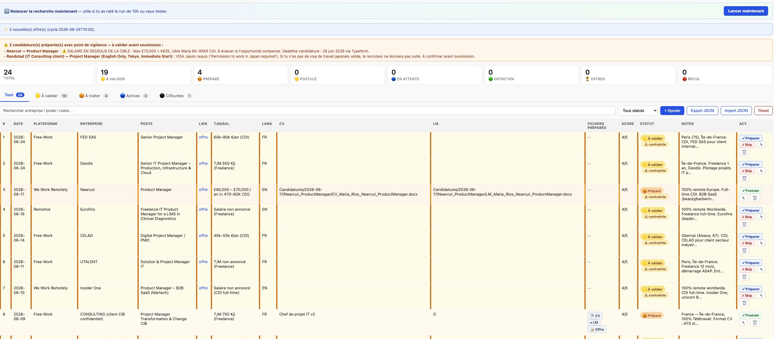Open the Tous statuts dropdown
The width and height of the screenshot is (774, 339).
coord(638,111)
